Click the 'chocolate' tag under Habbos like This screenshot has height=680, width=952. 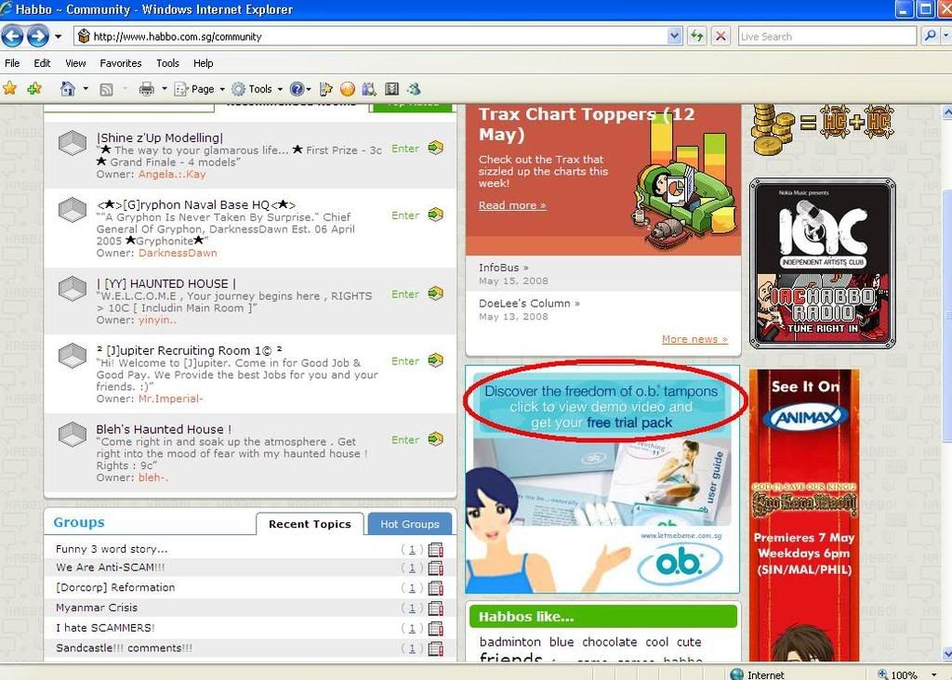point(610,642)
